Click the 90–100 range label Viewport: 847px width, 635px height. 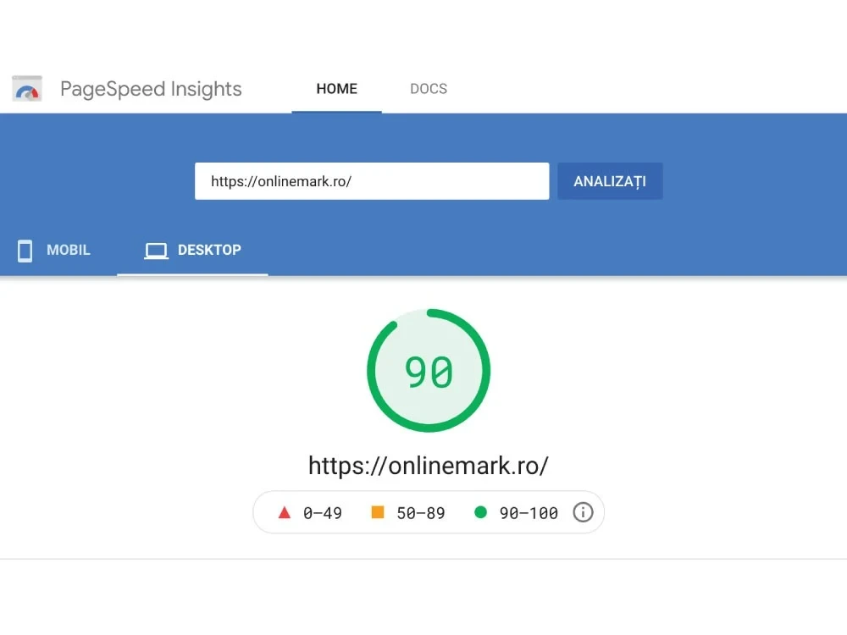coord(529,513)
